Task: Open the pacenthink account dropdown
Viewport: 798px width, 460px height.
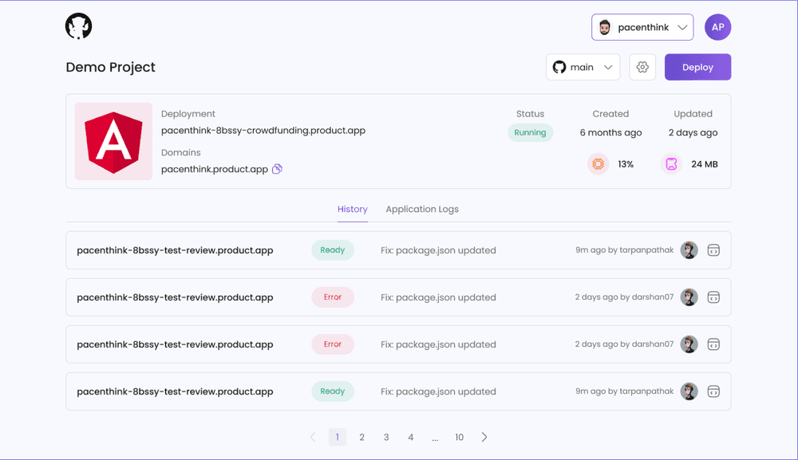Action: (642, 27)
